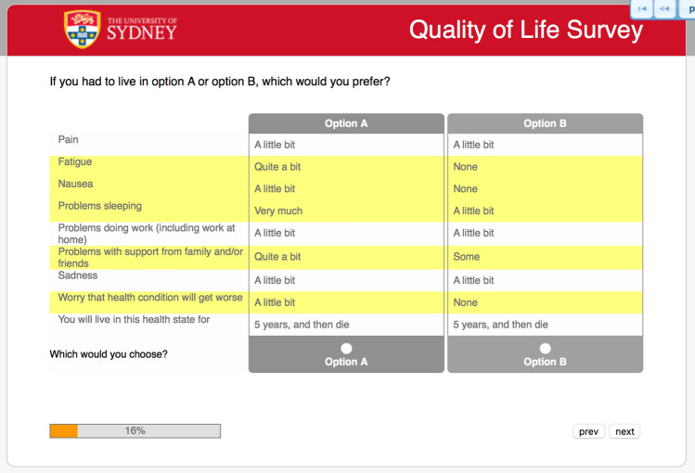
Task: Click Option B Nausea value 'None'
Action: tap(466, 189)
